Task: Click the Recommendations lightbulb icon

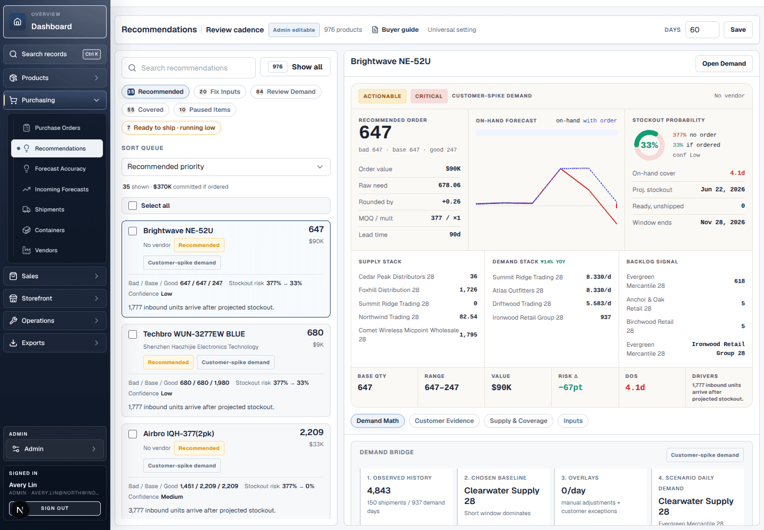Action: (x=27, y=148)
